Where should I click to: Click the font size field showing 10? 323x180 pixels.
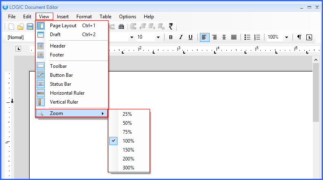click(146, 37)
